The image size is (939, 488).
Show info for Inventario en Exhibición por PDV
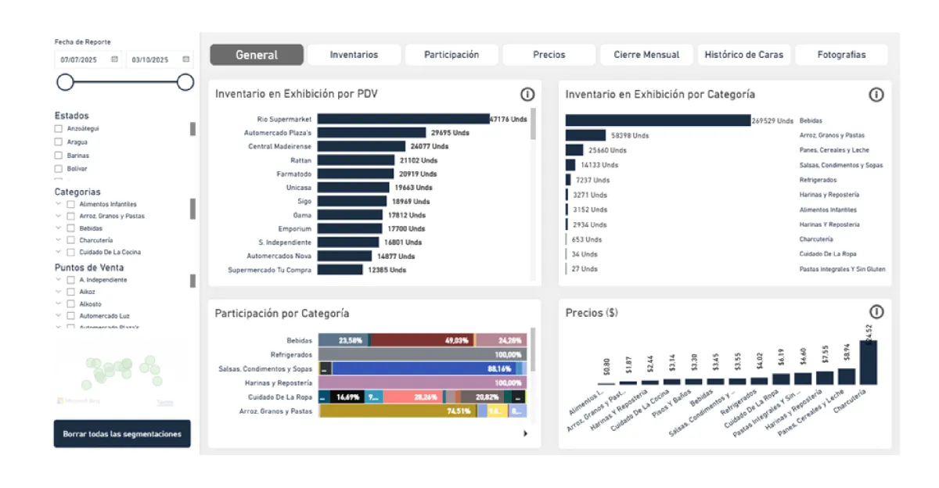pyautogui.click(x=527, y=95)
